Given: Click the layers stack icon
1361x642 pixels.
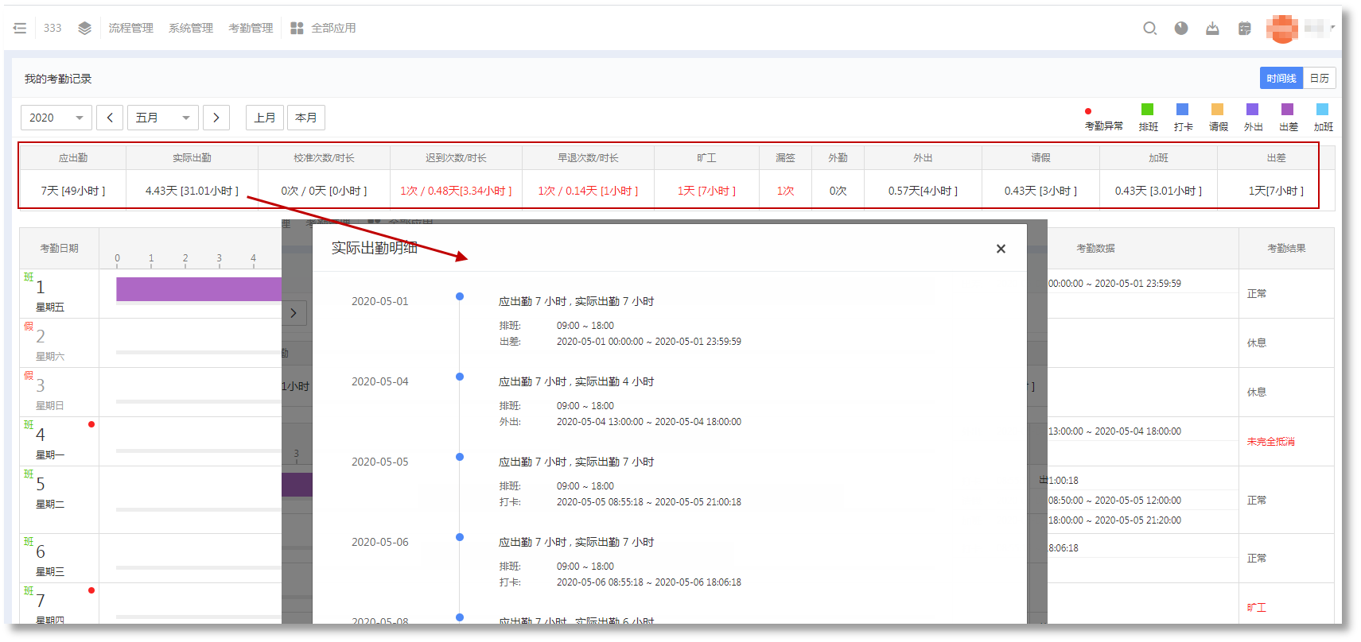Looking at the screenshot, I should 84,28.
